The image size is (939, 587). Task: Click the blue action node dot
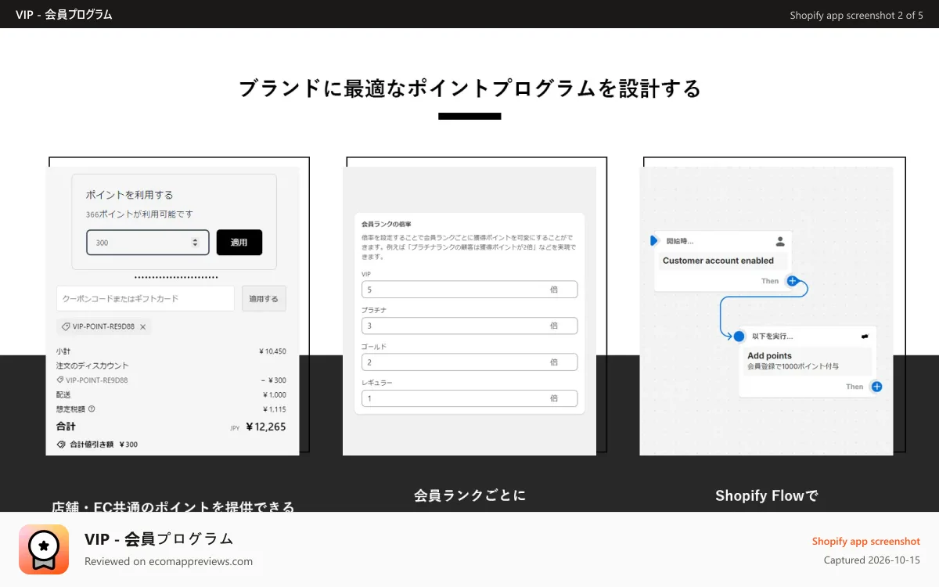(739, 336)
